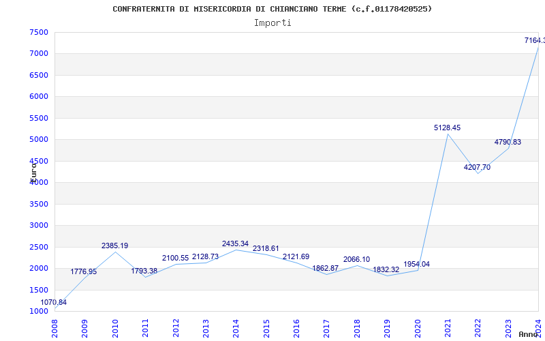Select the 2435.34 data label

pyautogui.click(x=235, y=243)
